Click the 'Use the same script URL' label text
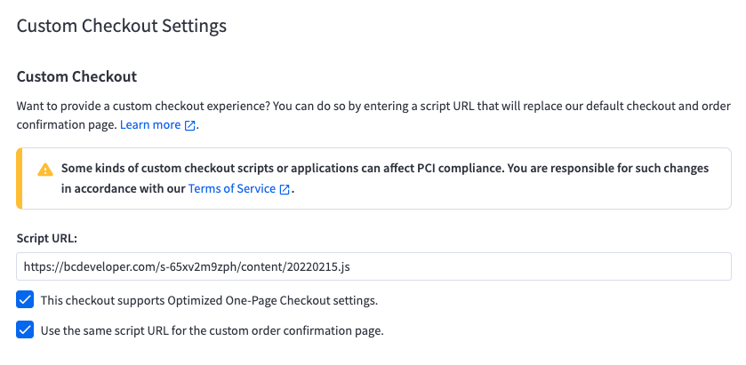 212,330
